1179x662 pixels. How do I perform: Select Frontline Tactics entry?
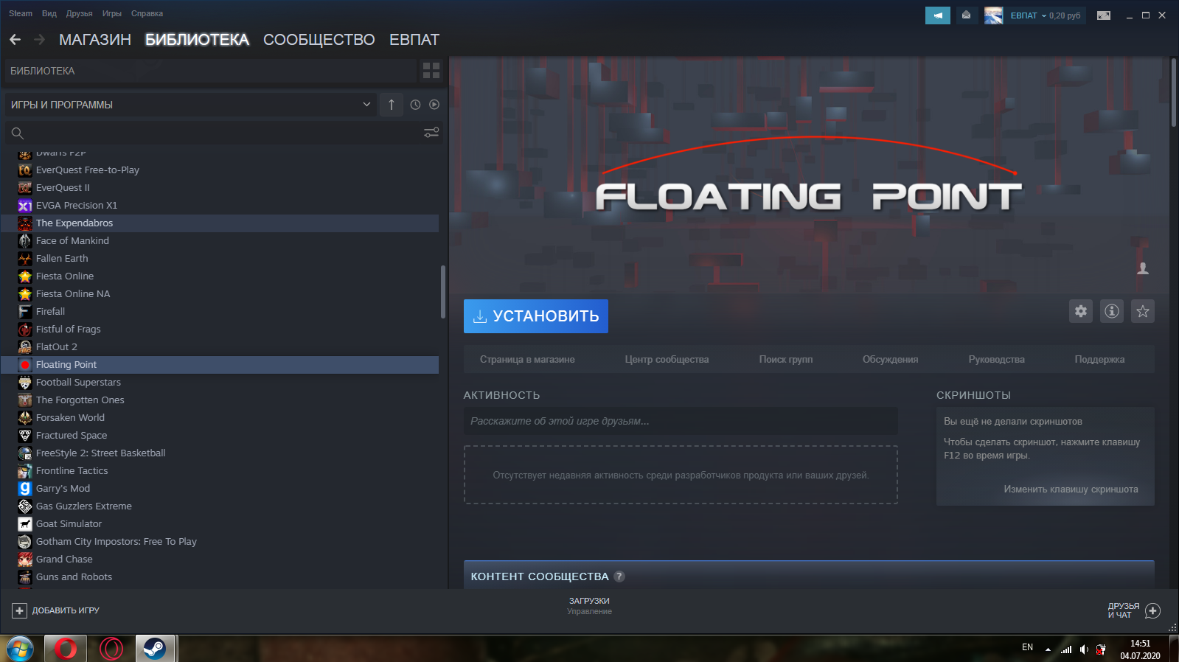click(220, 471)
